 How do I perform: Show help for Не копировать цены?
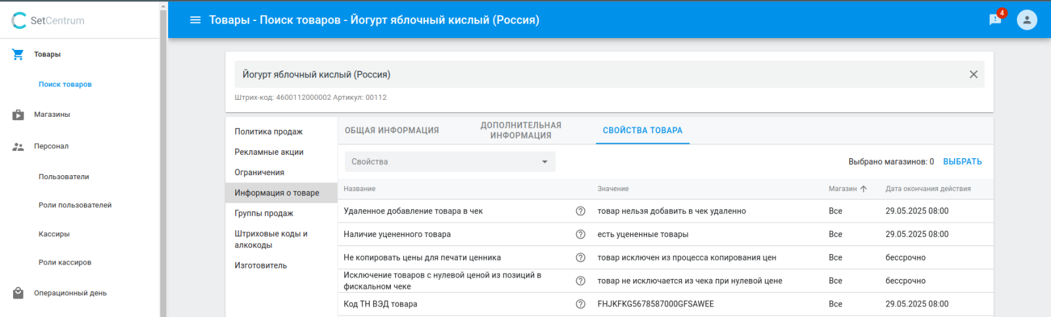pos(581,257)
